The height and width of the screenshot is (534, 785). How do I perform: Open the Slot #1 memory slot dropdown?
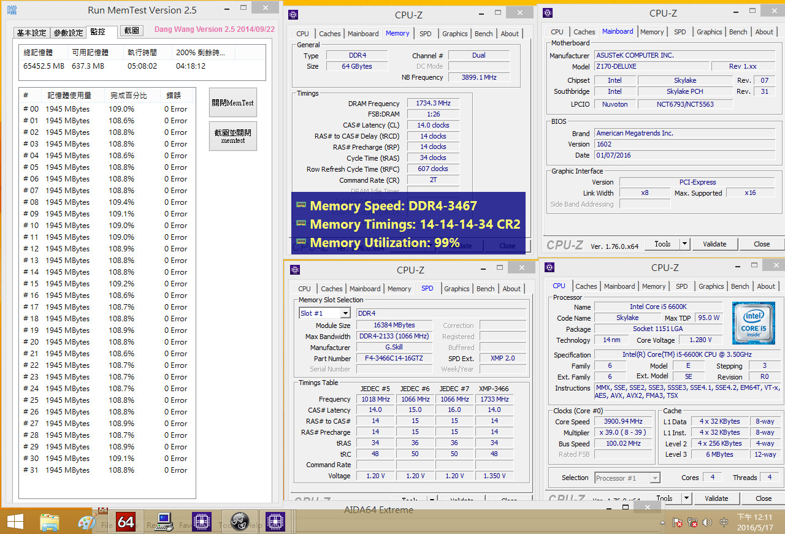324,313
